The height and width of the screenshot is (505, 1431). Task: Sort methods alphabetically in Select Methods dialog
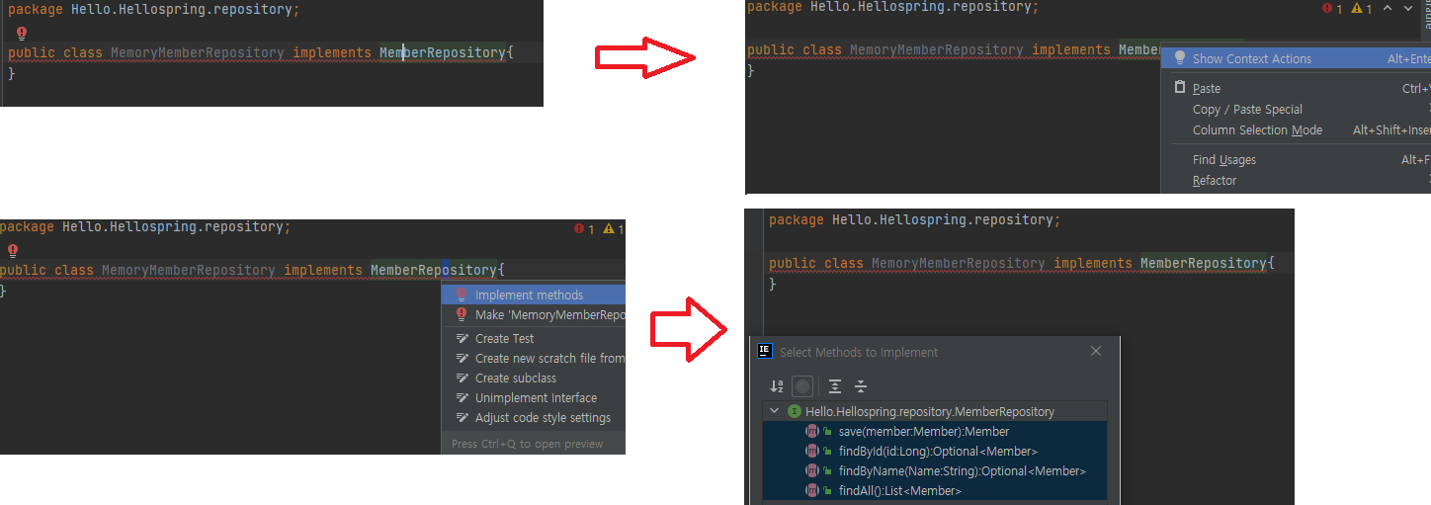pyautogui.click(x=777, y=386)
